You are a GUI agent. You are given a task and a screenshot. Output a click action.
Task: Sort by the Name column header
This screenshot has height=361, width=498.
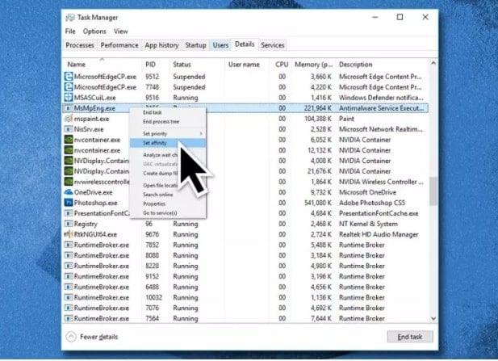(x=103, y=65)
